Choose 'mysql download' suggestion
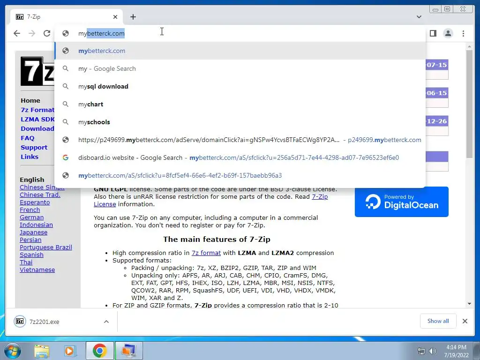This screenshot has height=360, width=480. [240, 86]
